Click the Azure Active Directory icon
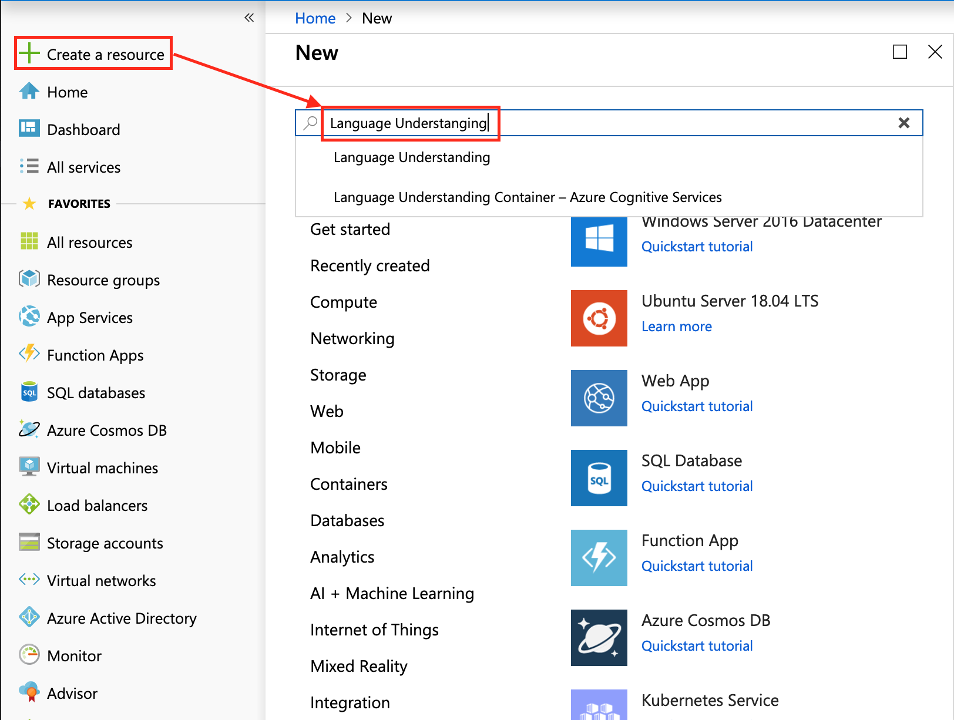954x720 pixels. tap(29, 617)
